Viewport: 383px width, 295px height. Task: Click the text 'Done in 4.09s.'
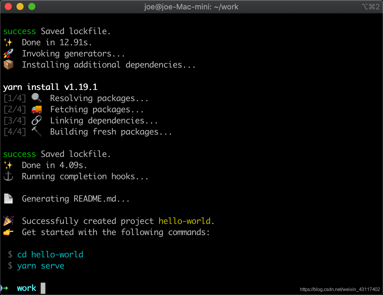[x=55, y=165]
